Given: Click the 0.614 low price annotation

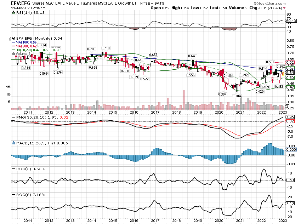Looking at the screenshot, I should coord(26,68).
